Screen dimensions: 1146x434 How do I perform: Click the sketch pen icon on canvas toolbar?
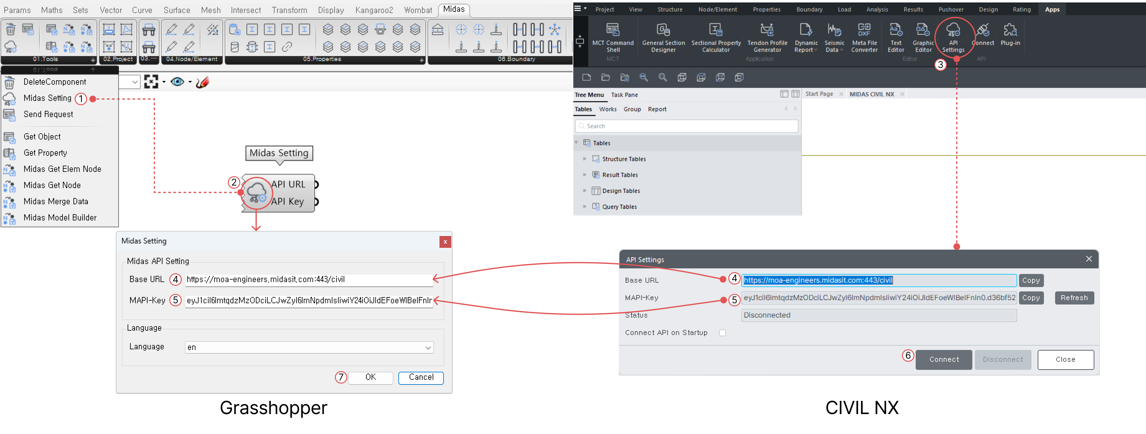tap(202, 82)
